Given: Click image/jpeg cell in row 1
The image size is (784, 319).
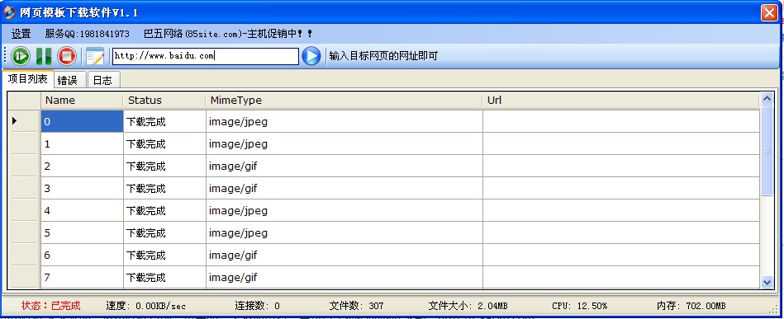Looking at the screenshot, I should pyautogui.click(x=344, y=143).
